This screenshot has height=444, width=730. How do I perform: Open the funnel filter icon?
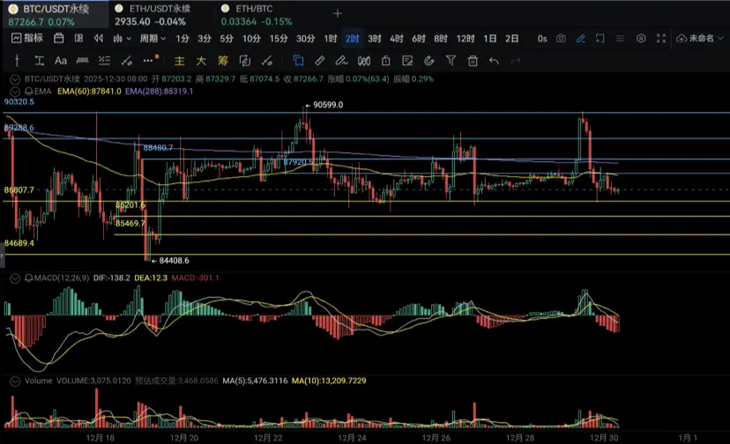click(451, 61)
